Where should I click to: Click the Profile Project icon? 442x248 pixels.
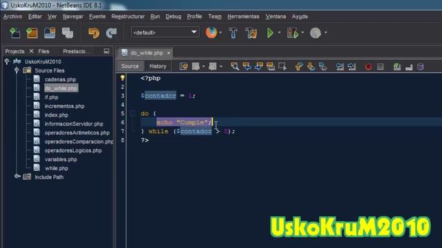pos(316,33)
